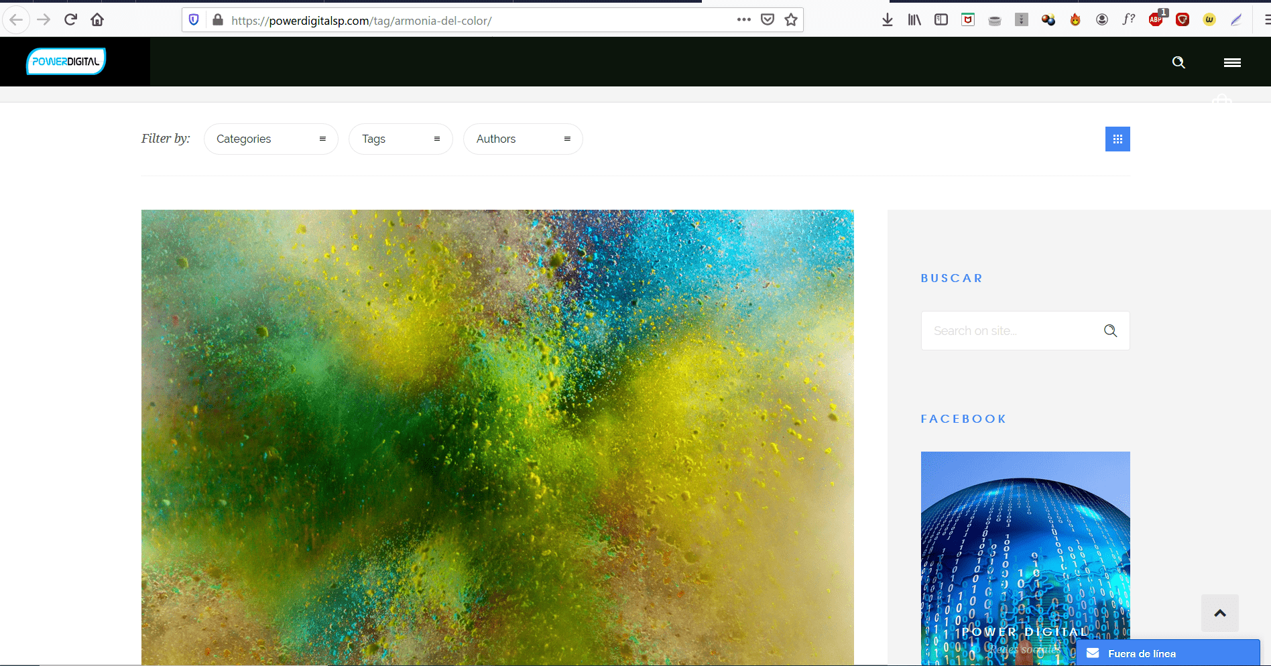Open the downloads panel
Image resolution: width=1271 pixels, height=666 pixels.
pos(888,20)
